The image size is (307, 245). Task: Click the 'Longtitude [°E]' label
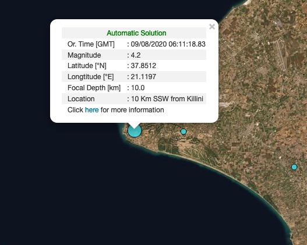91,77
